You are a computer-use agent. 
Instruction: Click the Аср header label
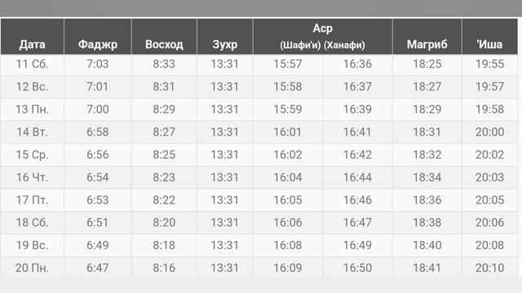coord(323,28)
